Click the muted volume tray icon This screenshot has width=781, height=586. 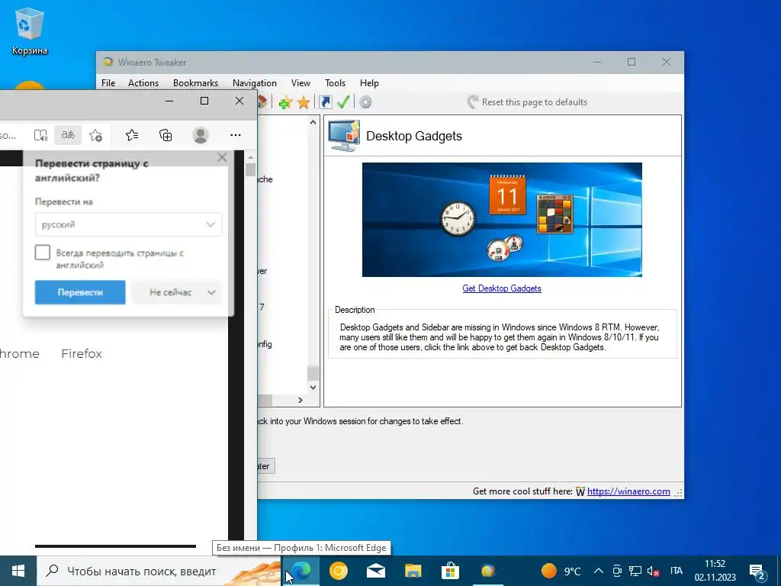654,571
